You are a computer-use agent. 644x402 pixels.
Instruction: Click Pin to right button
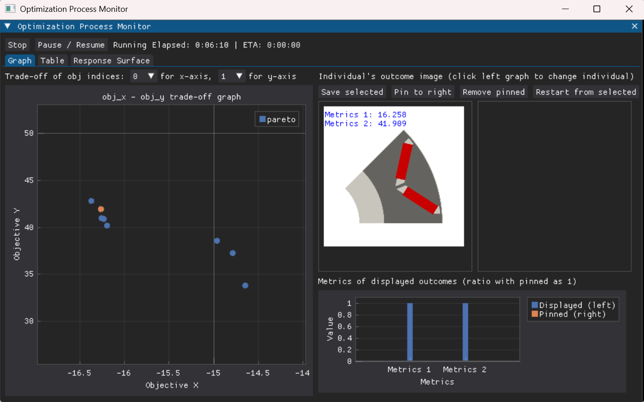pyautogui.click(x=423, y=92)
